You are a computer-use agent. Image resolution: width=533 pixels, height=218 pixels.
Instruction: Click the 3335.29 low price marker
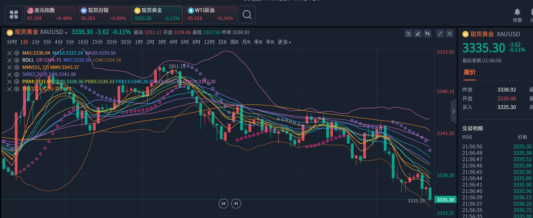point(416,201)
